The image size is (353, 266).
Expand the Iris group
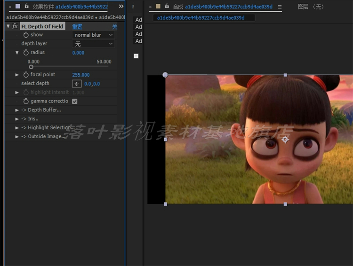pos(17,119)
